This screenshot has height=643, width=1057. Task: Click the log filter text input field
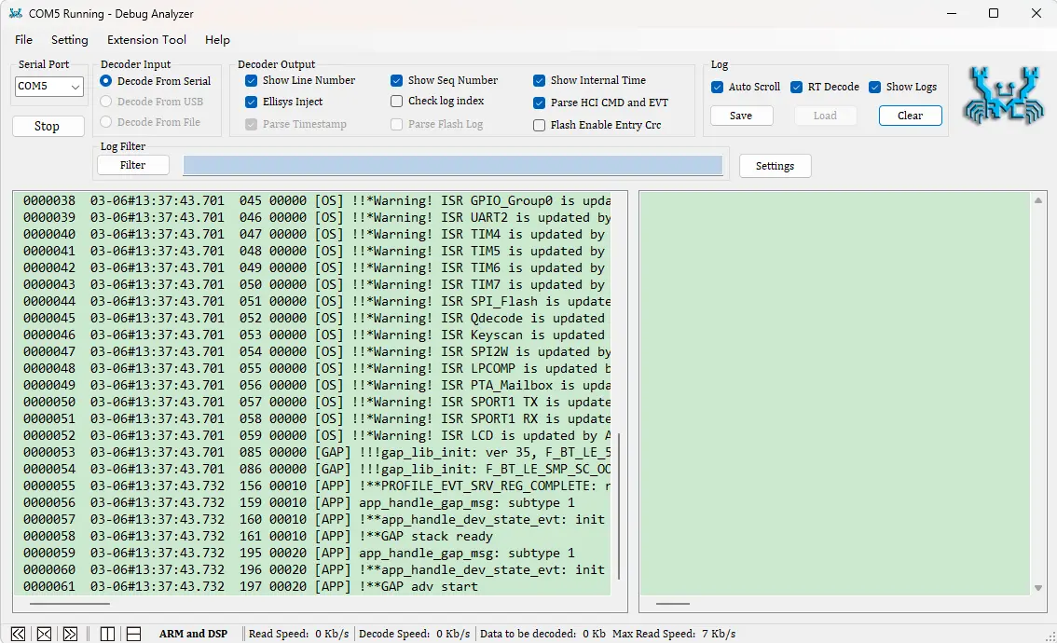tap(453, 165)
